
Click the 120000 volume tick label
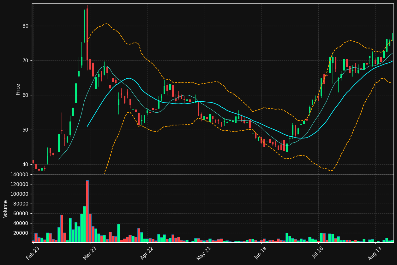coord(20,184)
